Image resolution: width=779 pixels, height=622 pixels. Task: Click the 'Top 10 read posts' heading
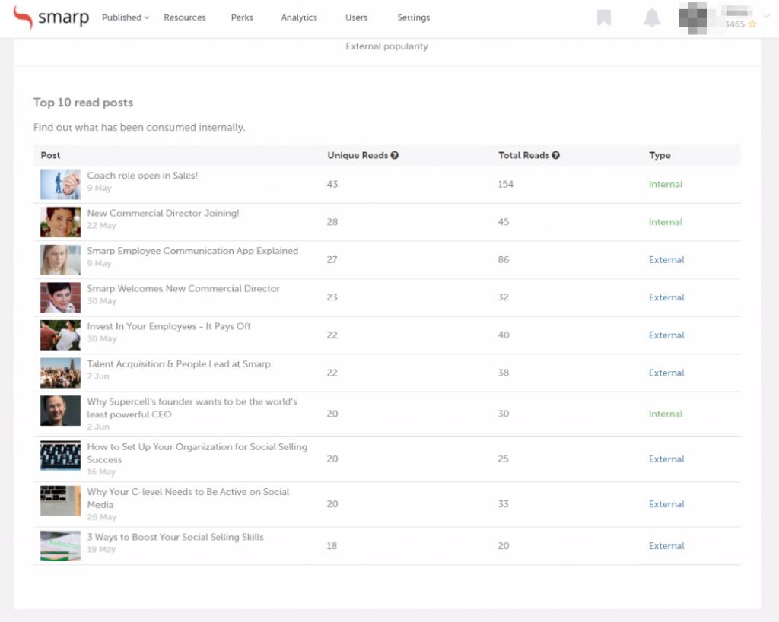(83, 103)
